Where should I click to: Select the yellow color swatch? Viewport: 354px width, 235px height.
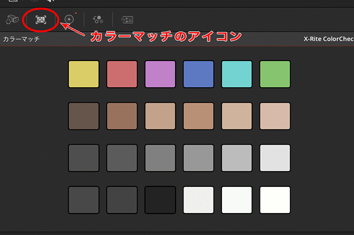pos(84,74)
